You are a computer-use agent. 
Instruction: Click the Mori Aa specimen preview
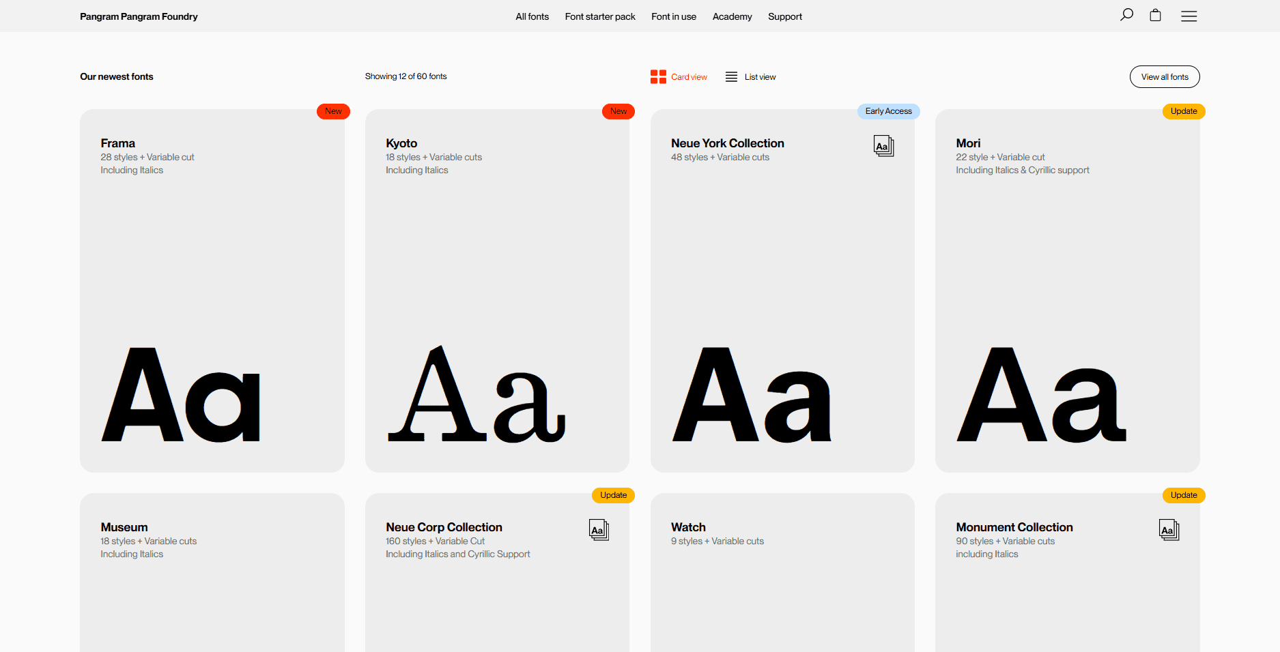(x=1041, y=395)
